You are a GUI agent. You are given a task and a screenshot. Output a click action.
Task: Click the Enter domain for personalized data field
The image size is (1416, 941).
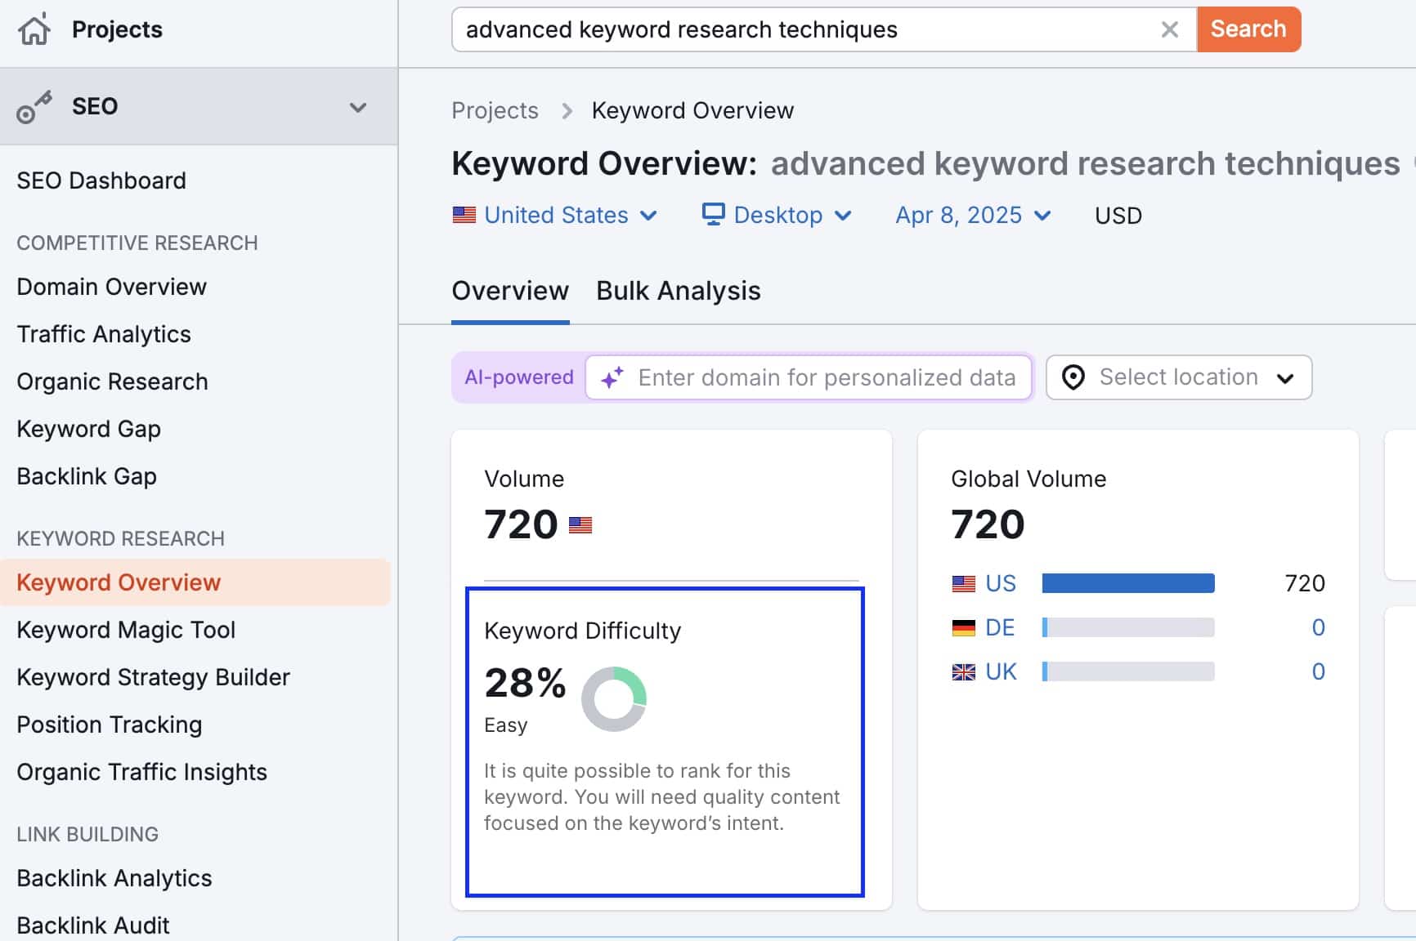click(x=809, y=377)
